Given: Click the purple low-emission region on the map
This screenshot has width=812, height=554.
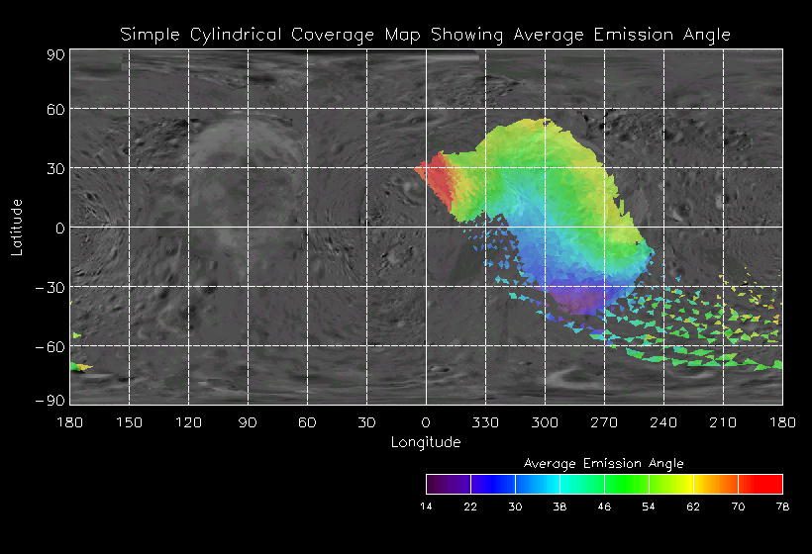Looking at the screenshot, I should pos(579,299).
